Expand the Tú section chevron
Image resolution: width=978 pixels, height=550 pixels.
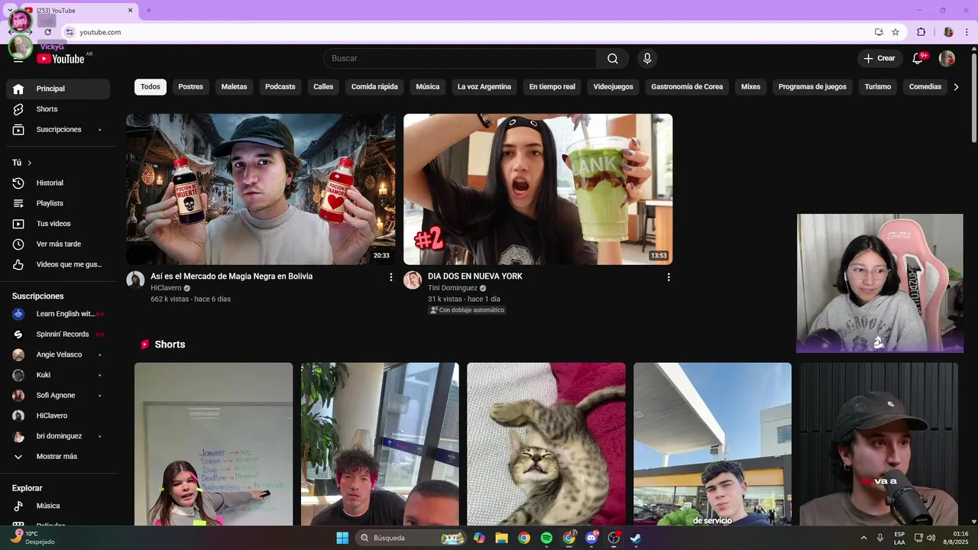[x=30, y=163]
